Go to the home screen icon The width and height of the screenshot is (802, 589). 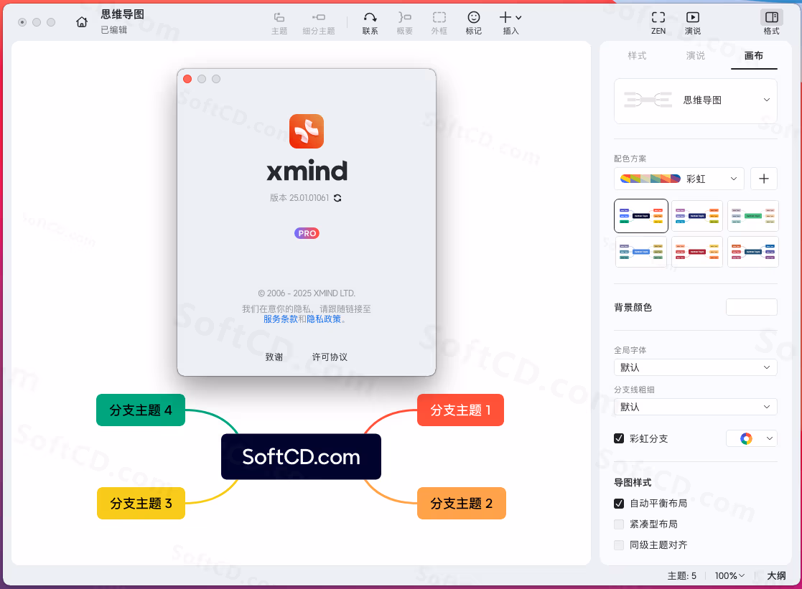(x=82, y=22)
